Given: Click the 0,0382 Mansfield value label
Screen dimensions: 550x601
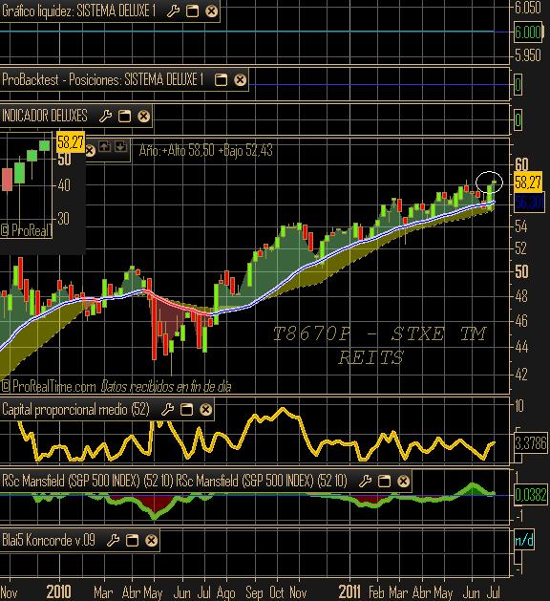Looking at the screenshot, I should (x=531, y=495).
